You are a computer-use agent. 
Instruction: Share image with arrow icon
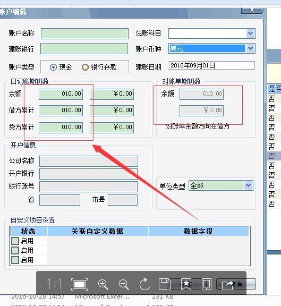point(227,285)
